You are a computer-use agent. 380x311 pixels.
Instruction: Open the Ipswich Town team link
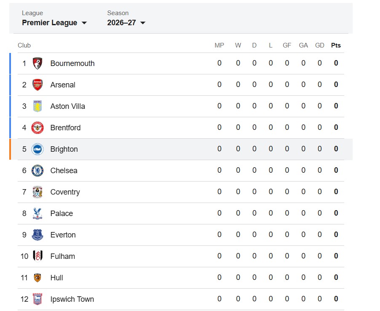72,299
